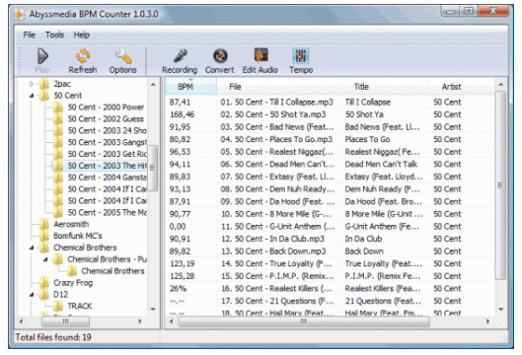Select file 02. 50 Cent - 50 Shot Ya.mp3
The width and height of the screenshot is (522, 355).
coord(273,114)
